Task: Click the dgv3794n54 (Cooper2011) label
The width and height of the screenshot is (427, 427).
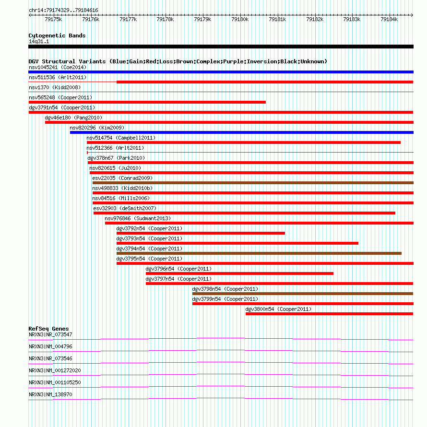Action: click(149, 249)
